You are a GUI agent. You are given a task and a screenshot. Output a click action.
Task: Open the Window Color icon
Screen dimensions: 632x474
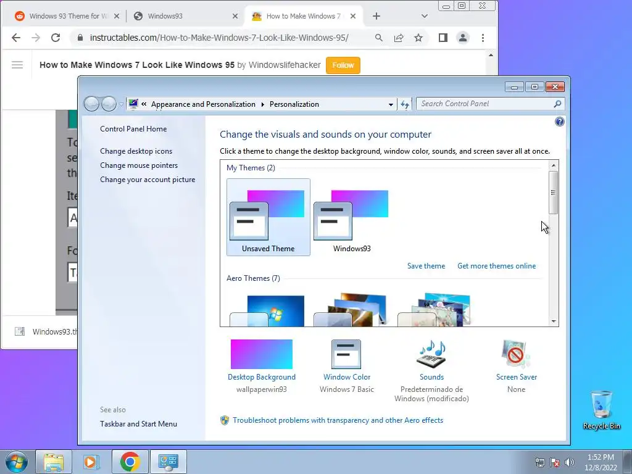(346, 354)
